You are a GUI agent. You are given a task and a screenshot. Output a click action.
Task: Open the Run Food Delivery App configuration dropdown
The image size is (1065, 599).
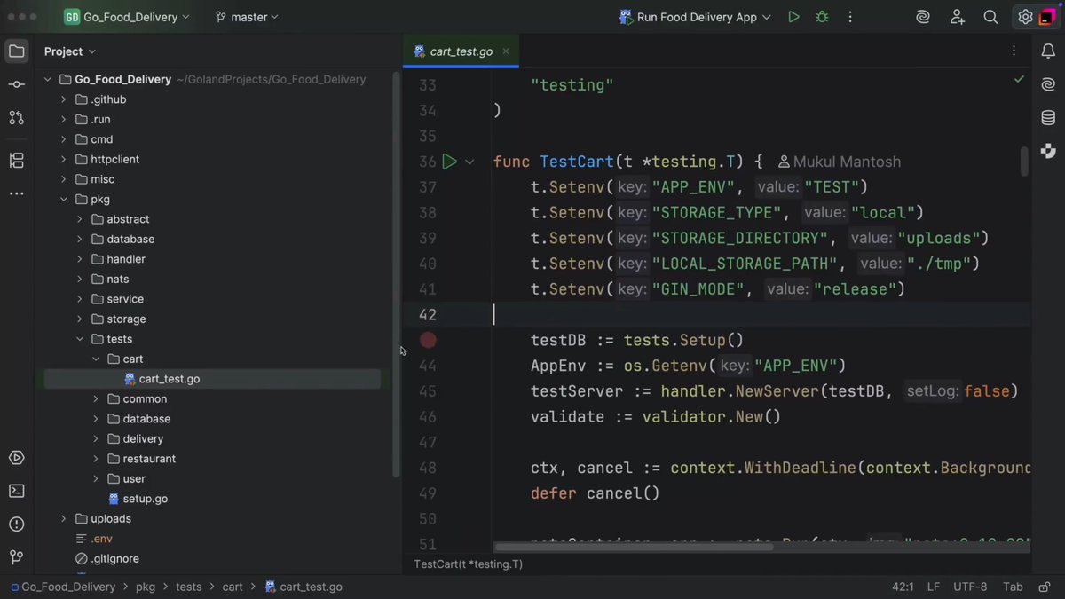coord(695,17)
